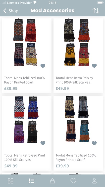105x187 pixels.
Task: Open Tootal Mens Retro Paisley Print title
Action: click(74, 80)
